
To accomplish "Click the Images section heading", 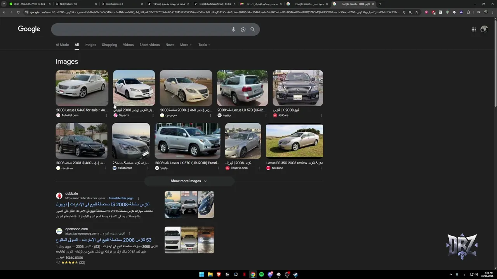I will [67, 62].
